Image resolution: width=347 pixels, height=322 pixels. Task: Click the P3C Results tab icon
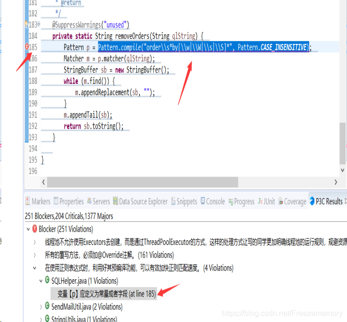[x=312, y=201]
